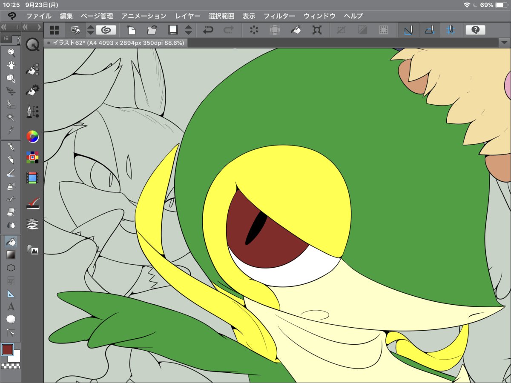
Task: Select the Fill bucket tool in tool palette
Action: point(11,242)
